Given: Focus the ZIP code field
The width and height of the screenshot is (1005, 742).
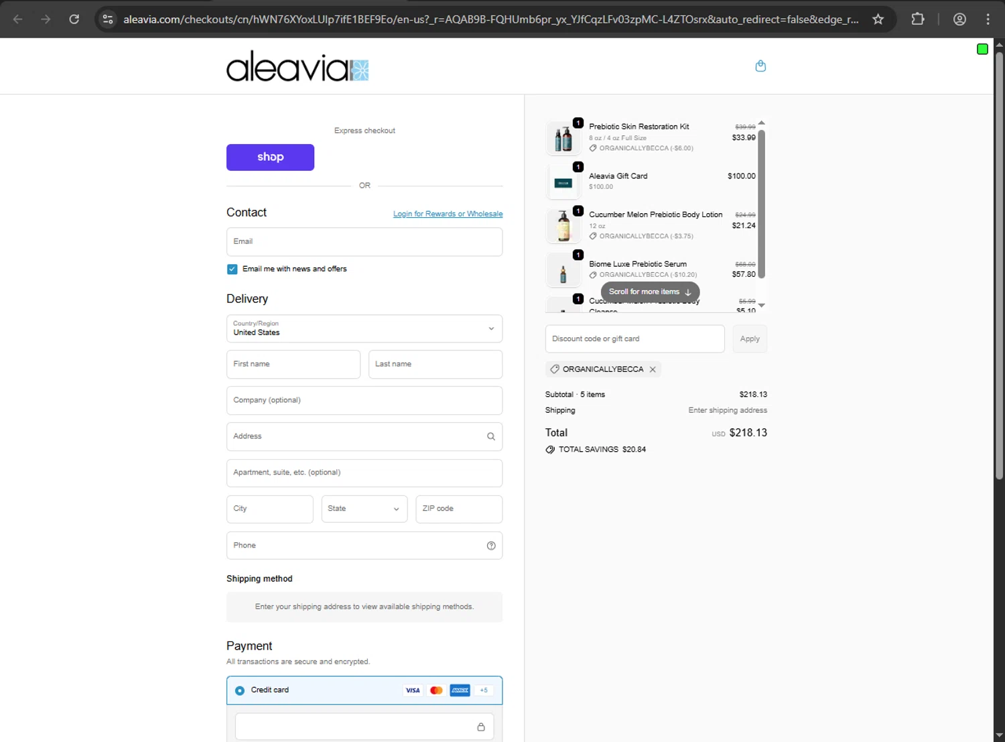Looking at the screenshot, I should 459,509.
